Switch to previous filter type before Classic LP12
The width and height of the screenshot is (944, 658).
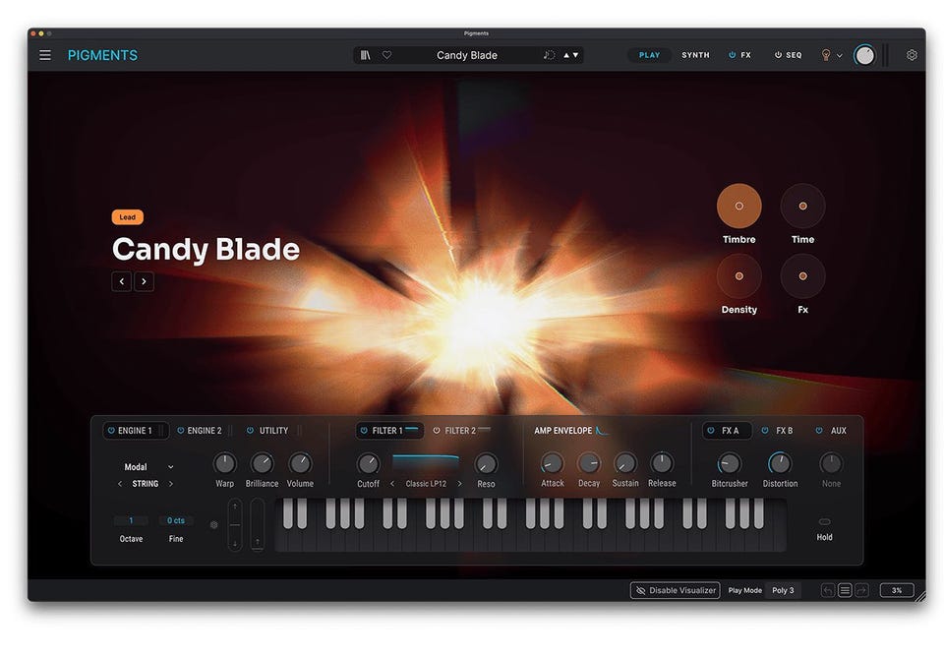click(x=392, y=483)
